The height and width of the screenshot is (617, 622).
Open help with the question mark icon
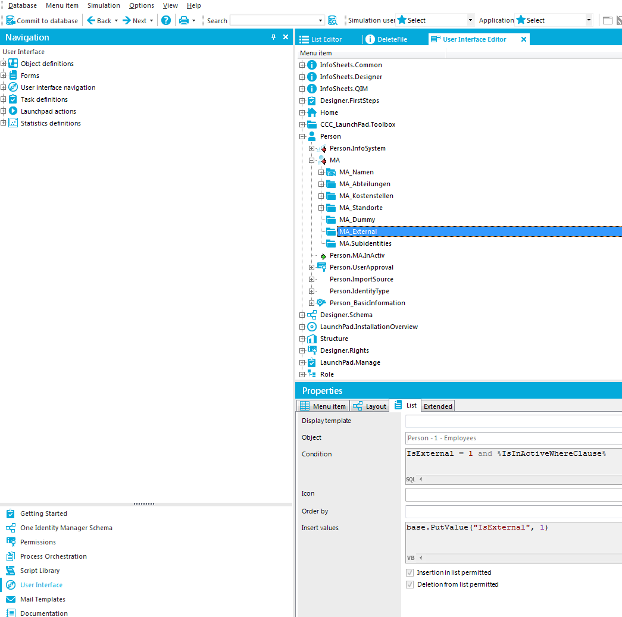click(x=166, y=20)
